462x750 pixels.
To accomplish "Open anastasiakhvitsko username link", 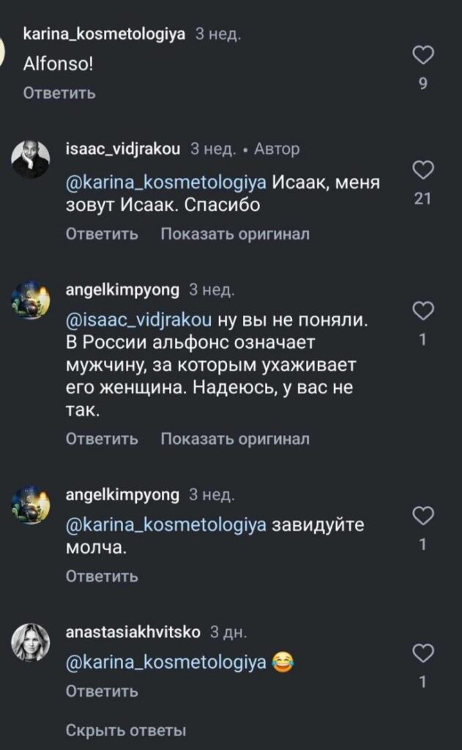I will tap(133, 633).
